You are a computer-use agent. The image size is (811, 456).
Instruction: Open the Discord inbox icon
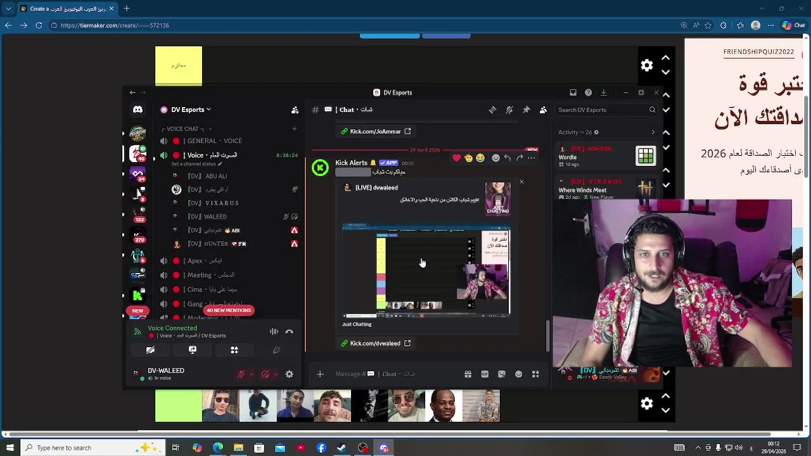[x=573, y=92]
